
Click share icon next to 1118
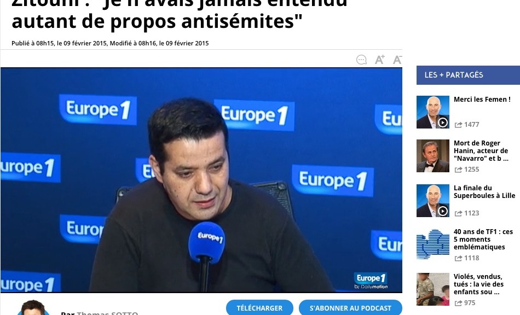[x=458, y=258]
